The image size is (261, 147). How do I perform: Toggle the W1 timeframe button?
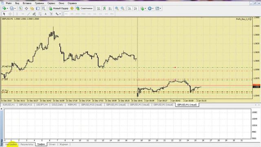[x=106, y=14]
